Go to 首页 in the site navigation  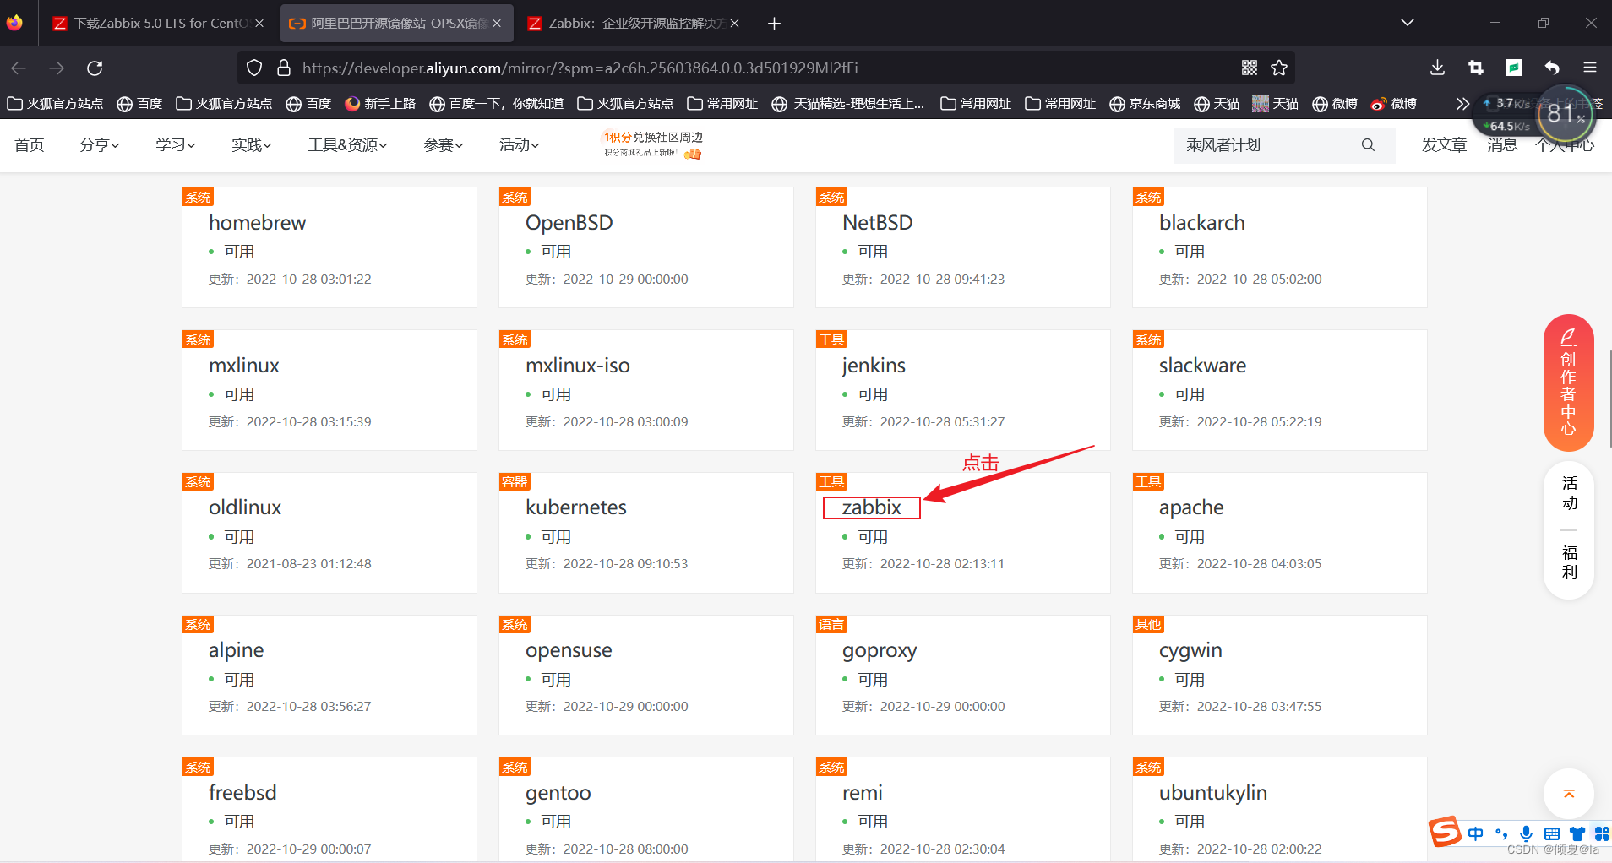[x=30, y=145]
